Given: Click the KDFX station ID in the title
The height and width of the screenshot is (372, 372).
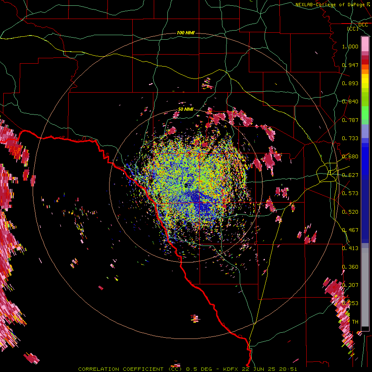Looking at the screenshot, I should (x=231, y=369).
